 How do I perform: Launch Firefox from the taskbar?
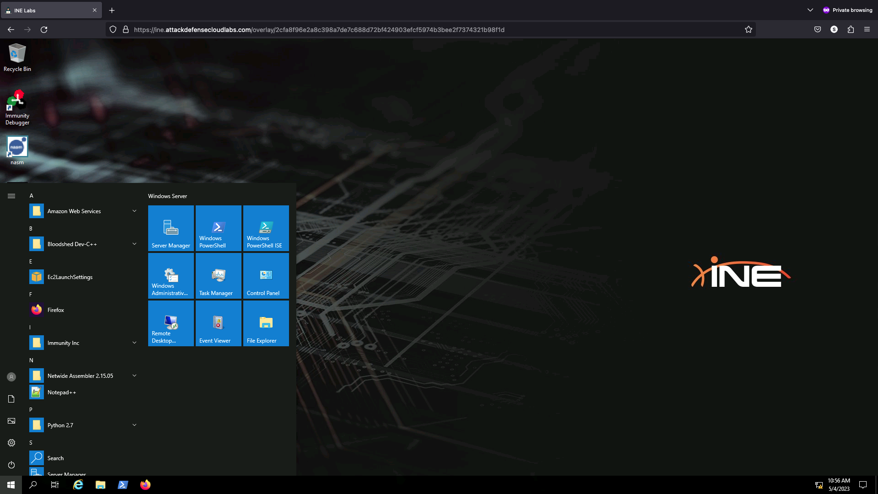coord(145,485)
